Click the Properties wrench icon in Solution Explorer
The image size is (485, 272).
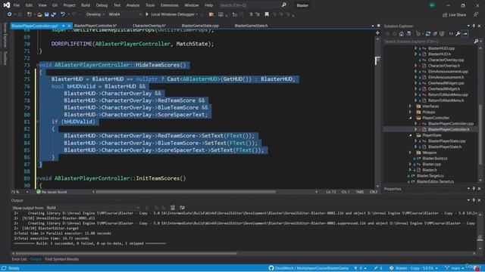458,33
